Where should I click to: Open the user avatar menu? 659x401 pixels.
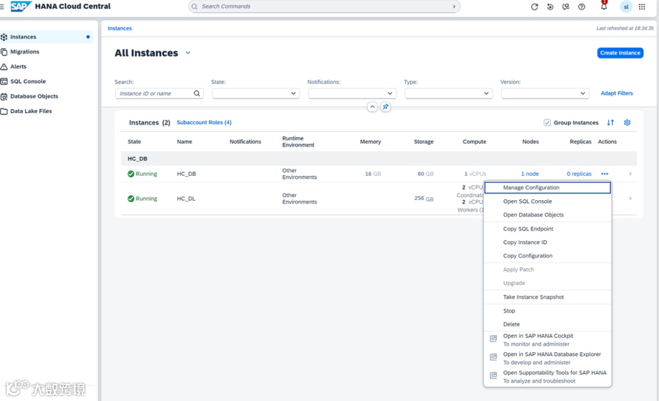point(626,7)
